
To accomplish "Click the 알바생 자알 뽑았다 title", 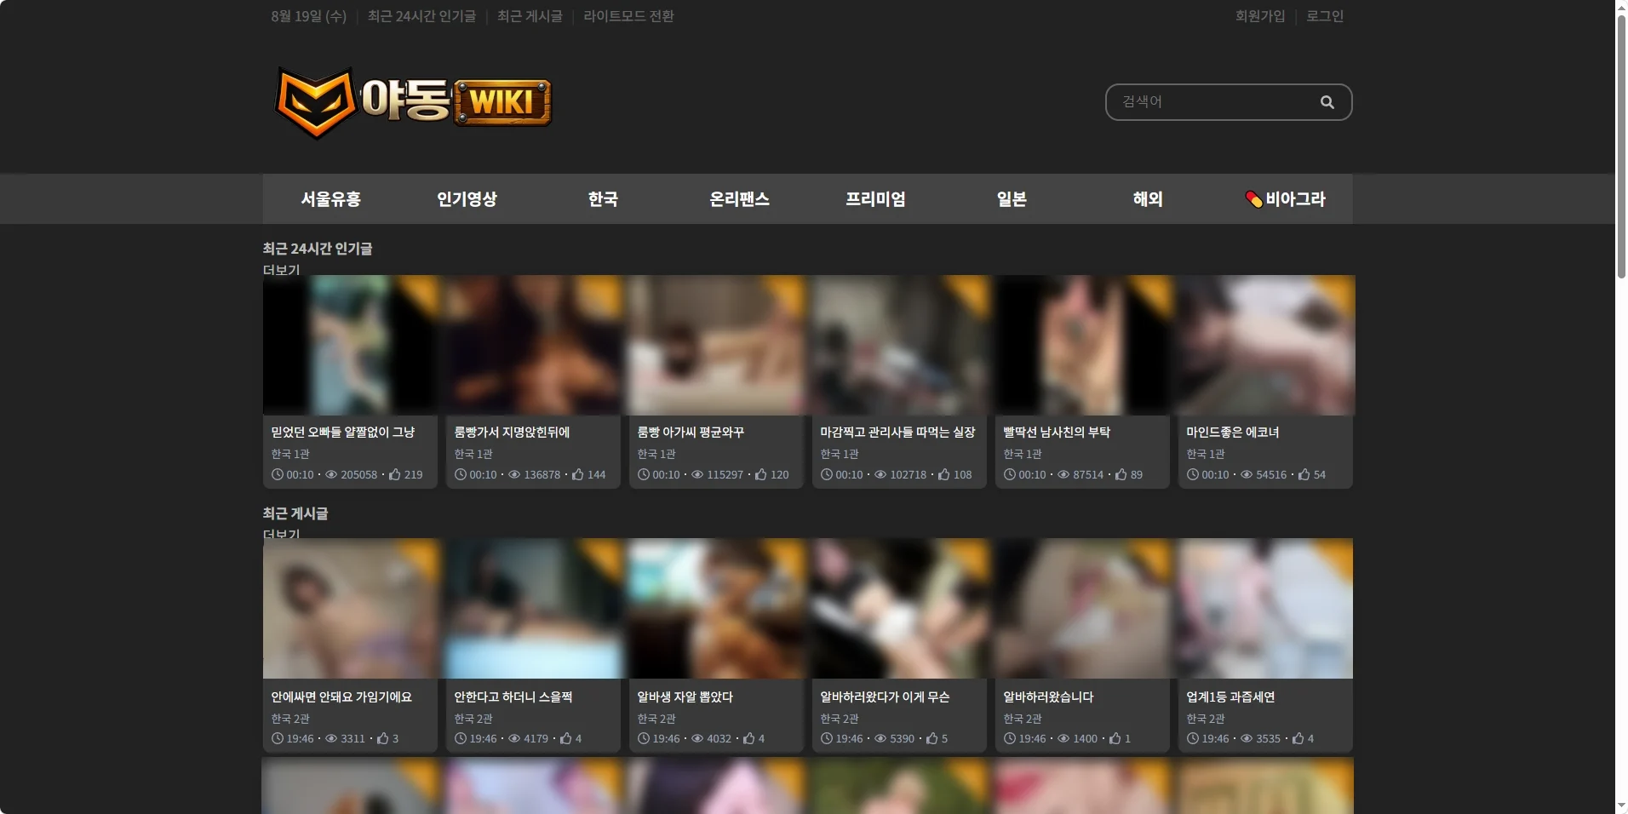I will coord(685,696).
